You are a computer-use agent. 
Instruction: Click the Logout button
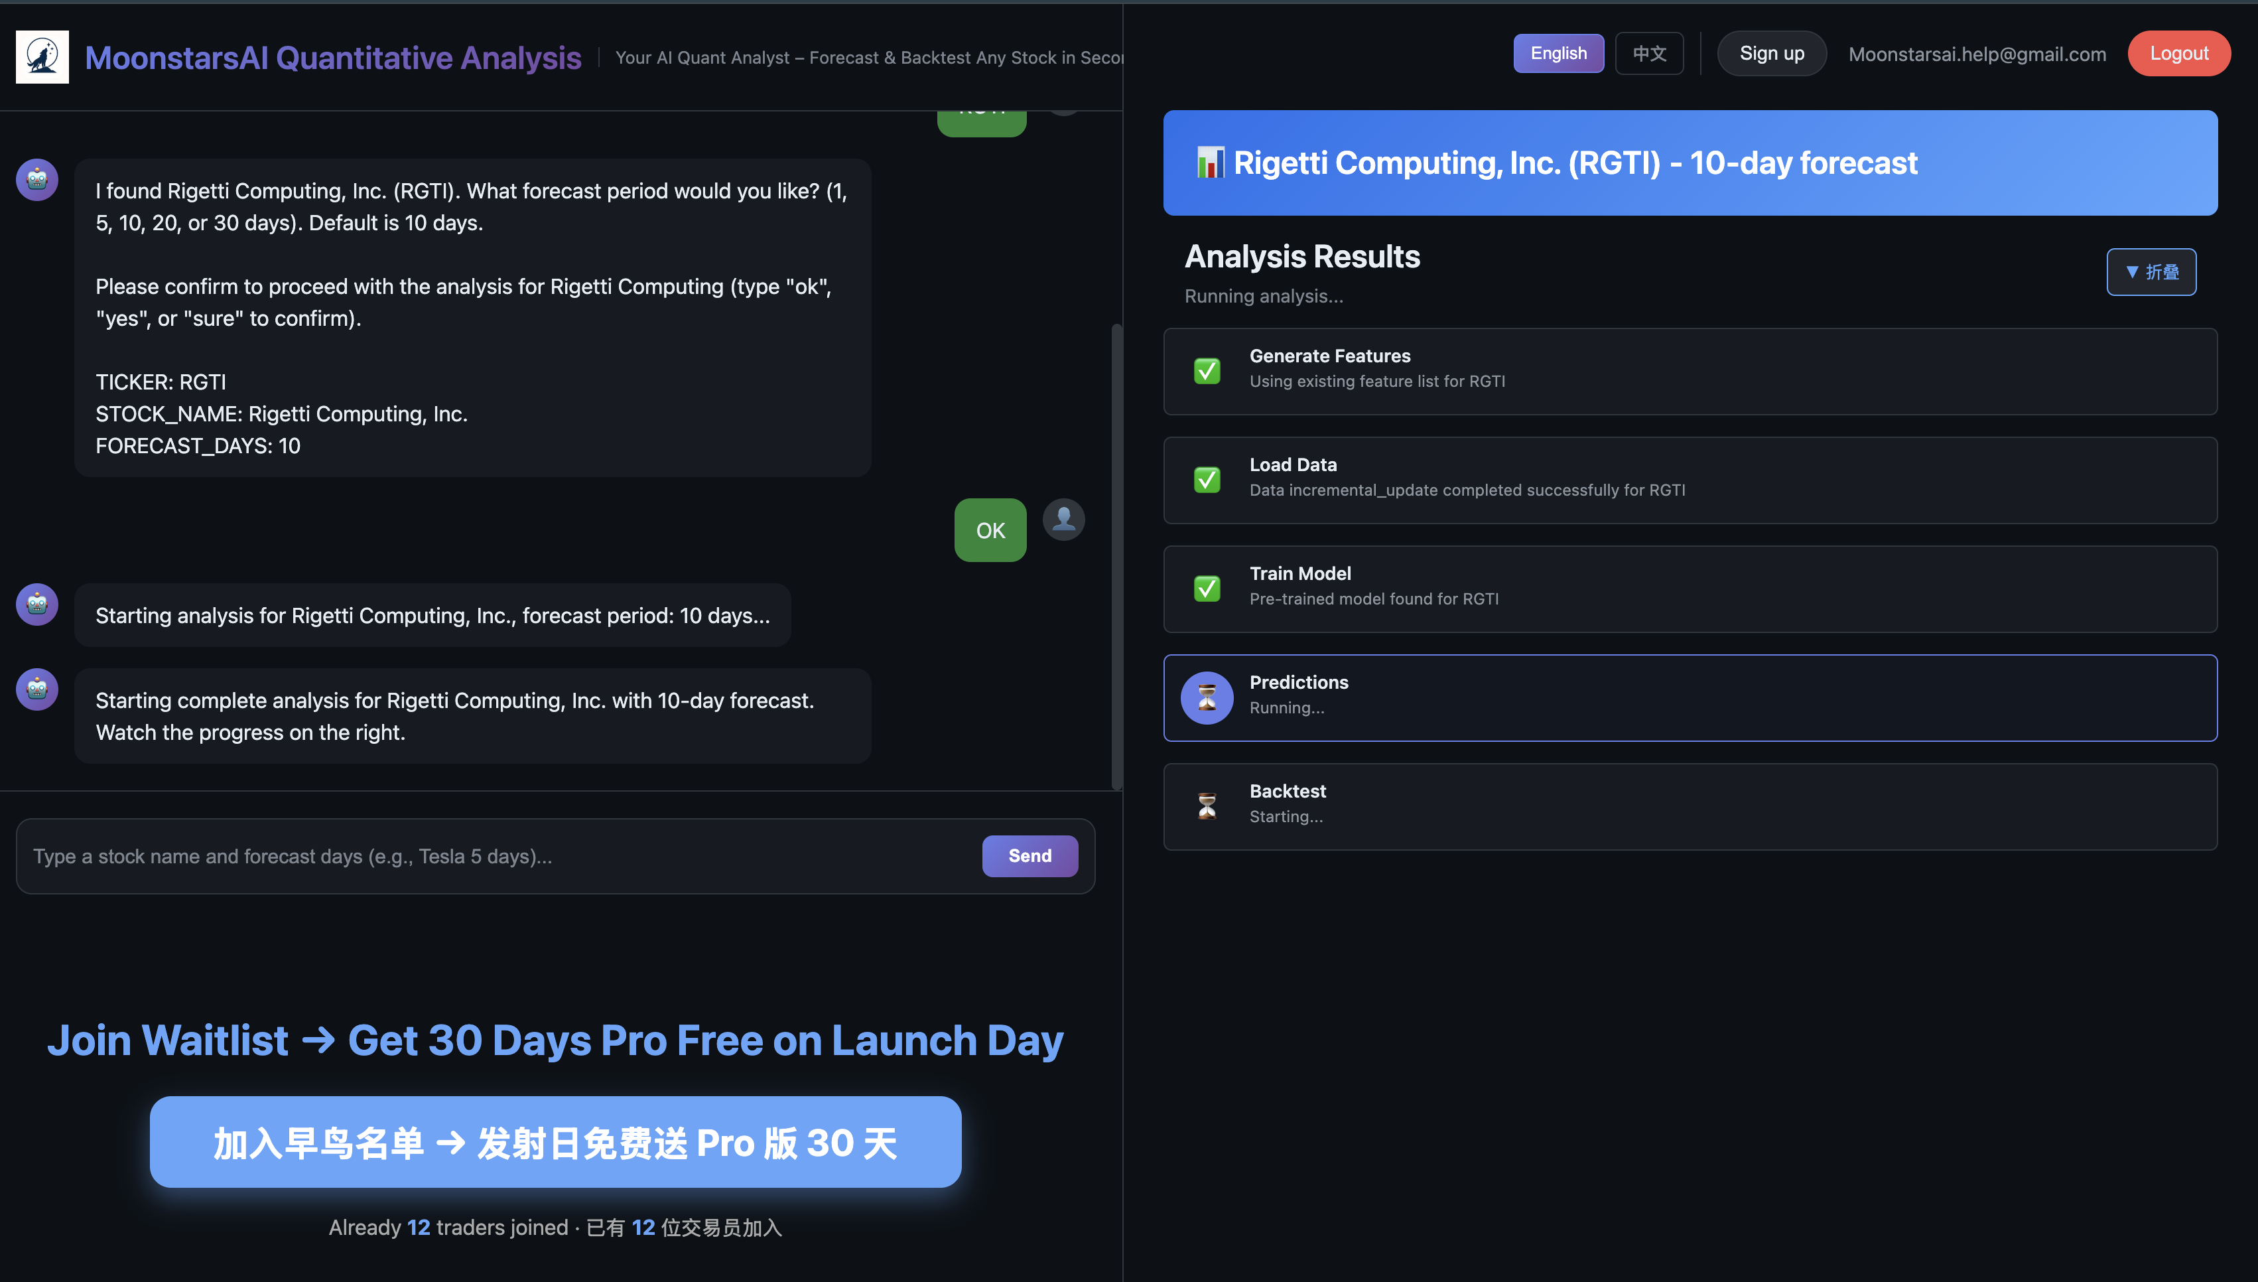click(x=2179, y=53)
